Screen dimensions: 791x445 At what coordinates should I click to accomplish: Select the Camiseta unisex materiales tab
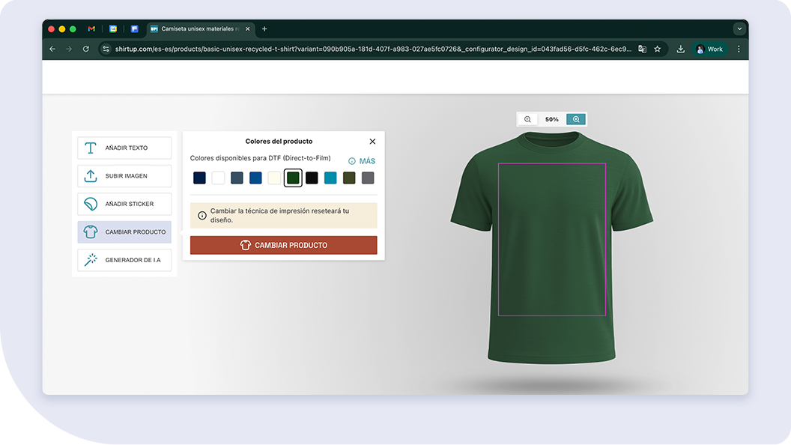coord(200,28)
